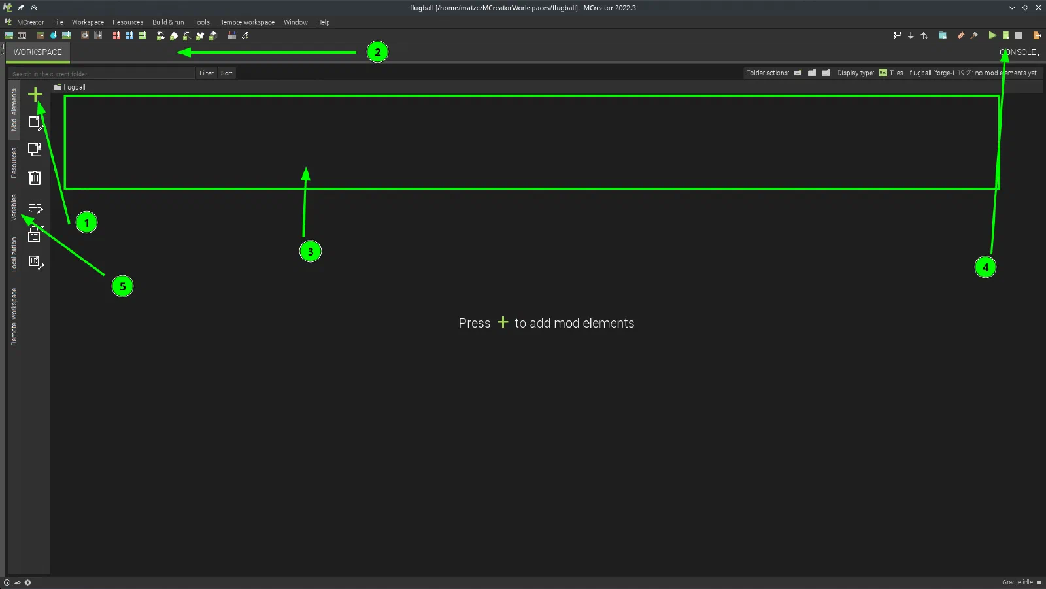Click the build workspace hammer icon
Viewport: 1046px width, 589px height.
[x=974, y=35]
